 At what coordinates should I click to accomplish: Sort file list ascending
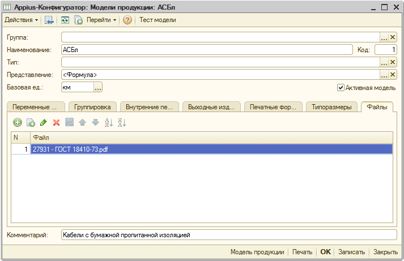(109, 122)
